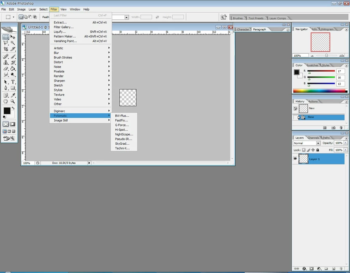The width and height of the screenshot is (350, 273).
Task: Switch to the Swatches tab
Action: pyautogui.click(x=312, y=65)
